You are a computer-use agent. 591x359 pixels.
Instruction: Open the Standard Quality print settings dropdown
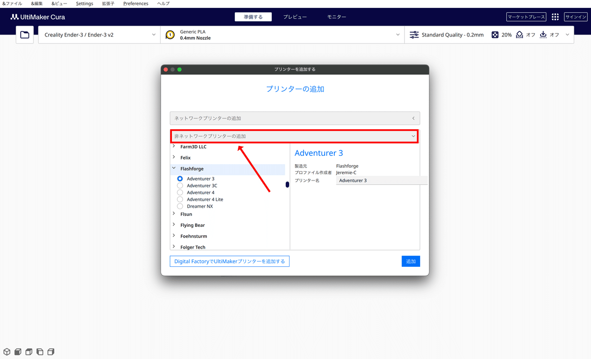coord(489,35)
